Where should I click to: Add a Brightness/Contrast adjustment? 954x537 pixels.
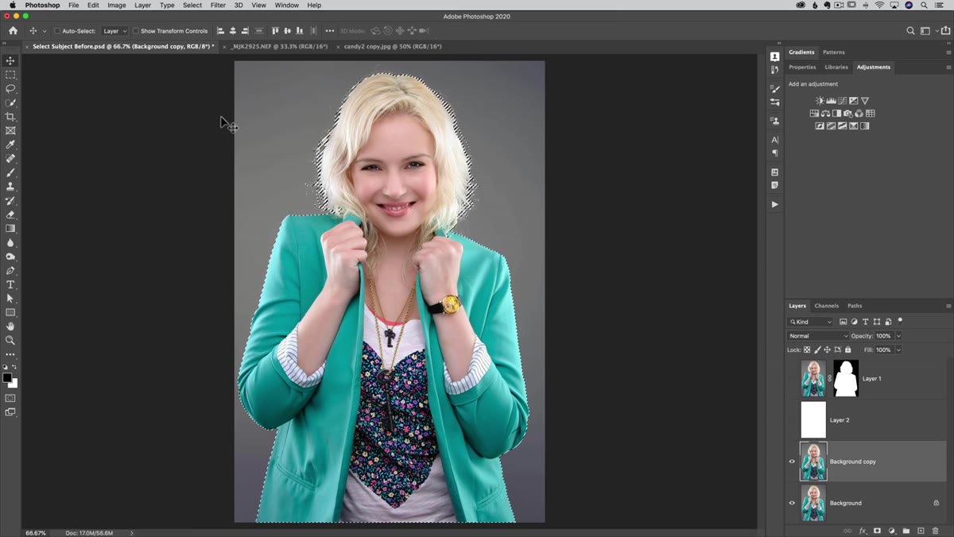[x=820, y=101]
